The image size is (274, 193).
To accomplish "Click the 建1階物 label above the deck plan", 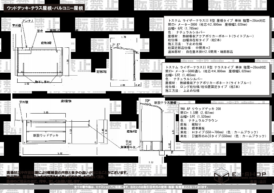I will pyautogui.click(x=66, y=101).
